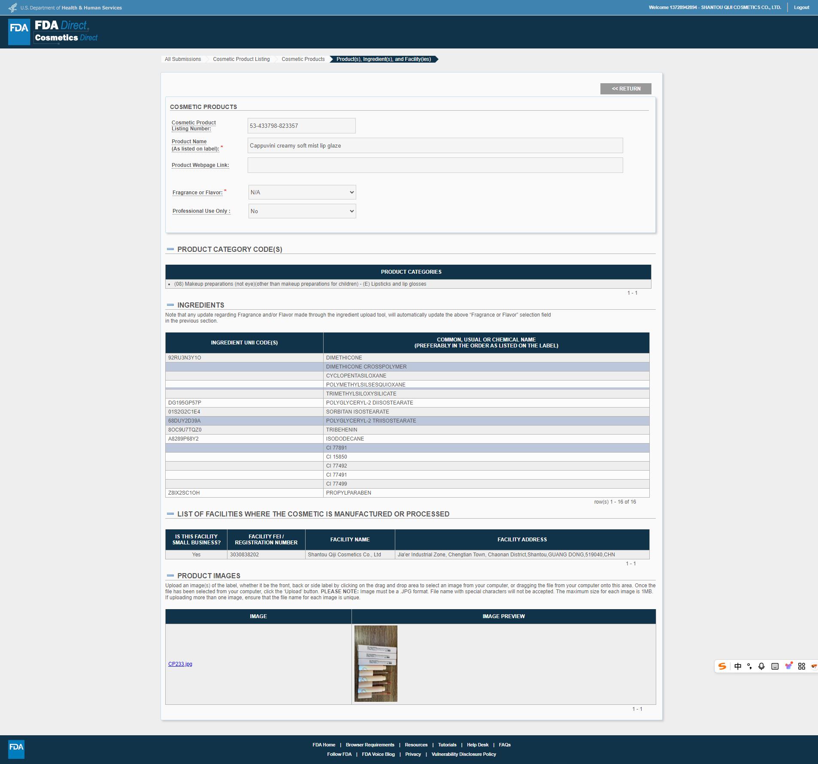
Task: Click the Product Webpage Link field
Action: (435, 165)
